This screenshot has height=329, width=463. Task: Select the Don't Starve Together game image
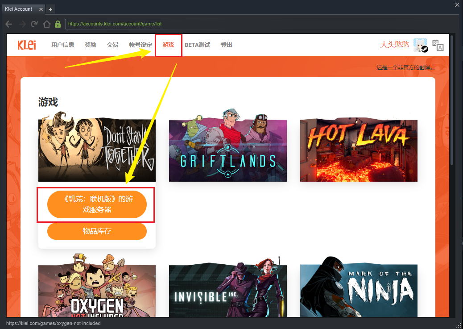[97, 147]
